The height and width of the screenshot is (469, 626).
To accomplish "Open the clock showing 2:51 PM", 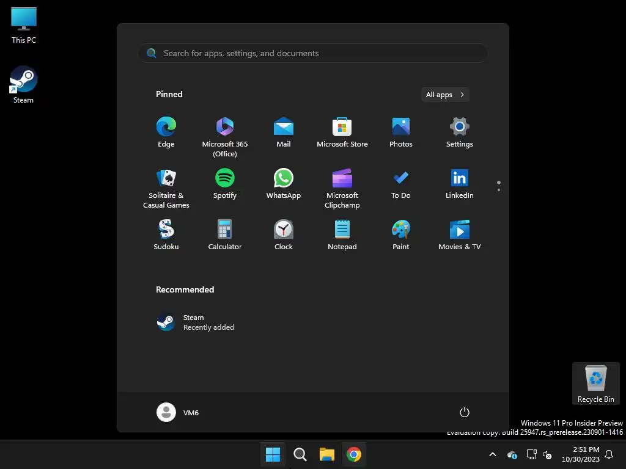I will pos(581,454).
